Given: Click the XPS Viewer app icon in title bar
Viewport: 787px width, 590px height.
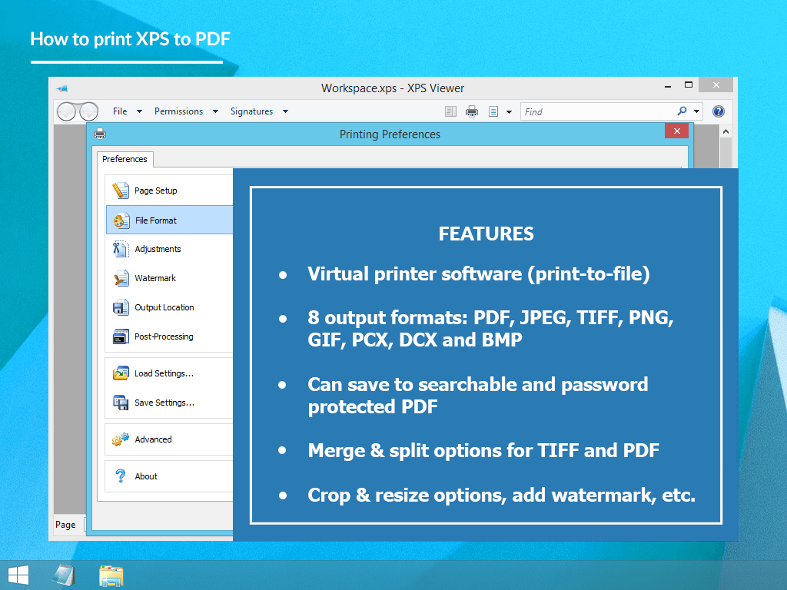Looking at the screenshot, I should [62, 89].
